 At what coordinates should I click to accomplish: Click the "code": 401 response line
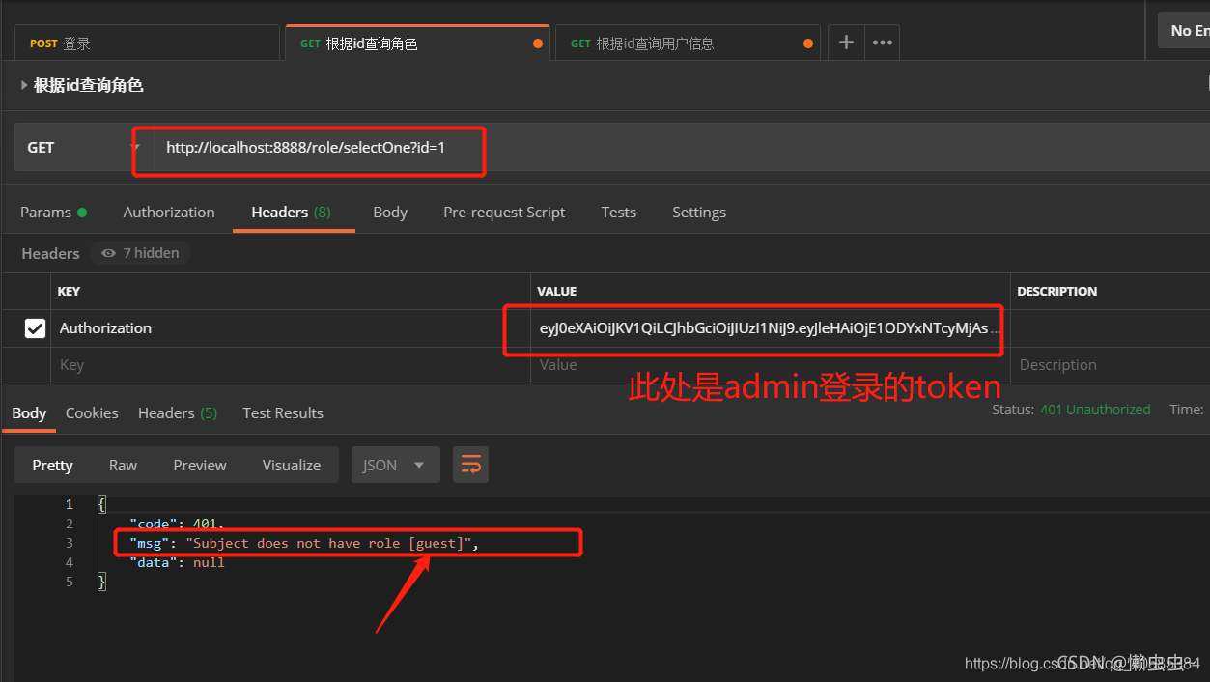click(176, 524)
